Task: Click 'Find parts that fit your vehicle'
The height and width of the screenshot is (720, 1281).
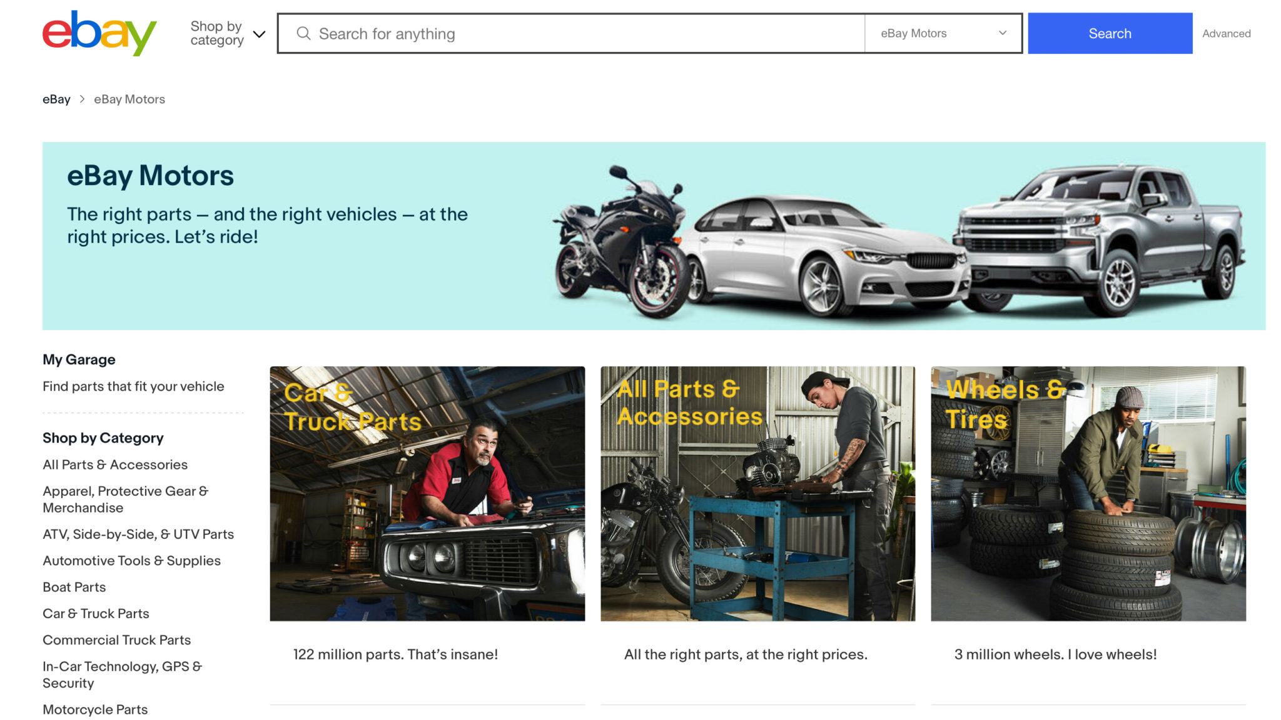Action: coord(133,386)
